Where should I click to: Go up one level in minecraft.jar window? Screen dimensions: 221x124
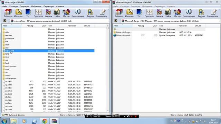pos(5,21)
